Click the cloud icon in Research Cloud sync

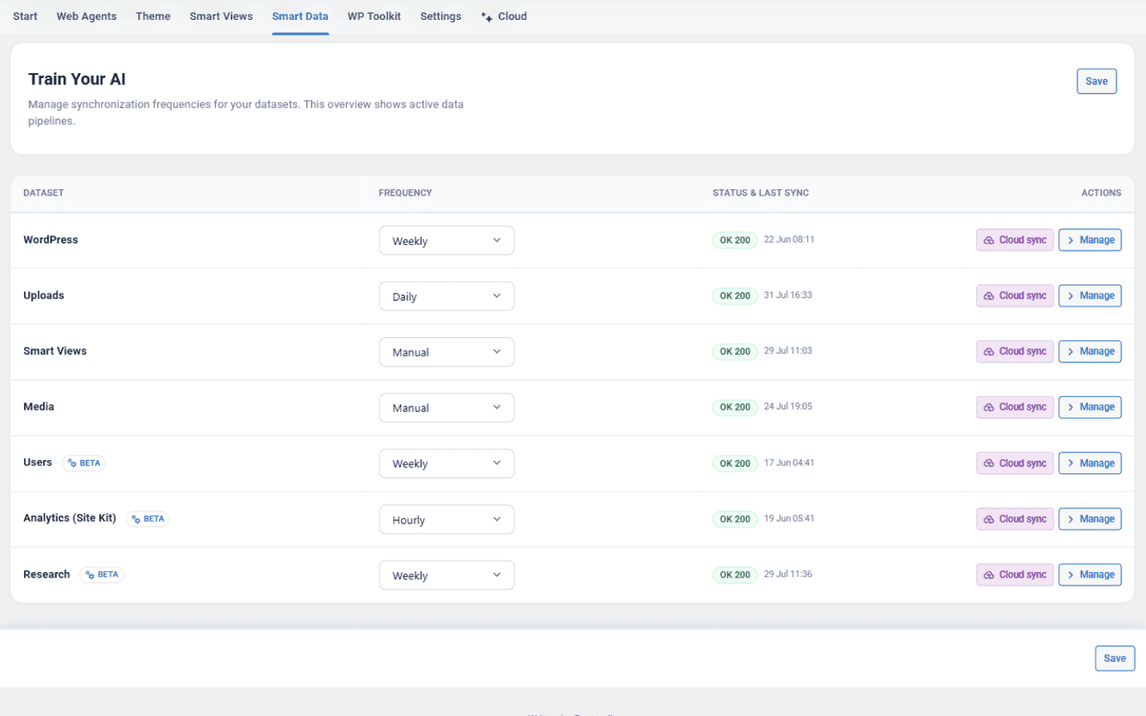[x=988, y=575]
